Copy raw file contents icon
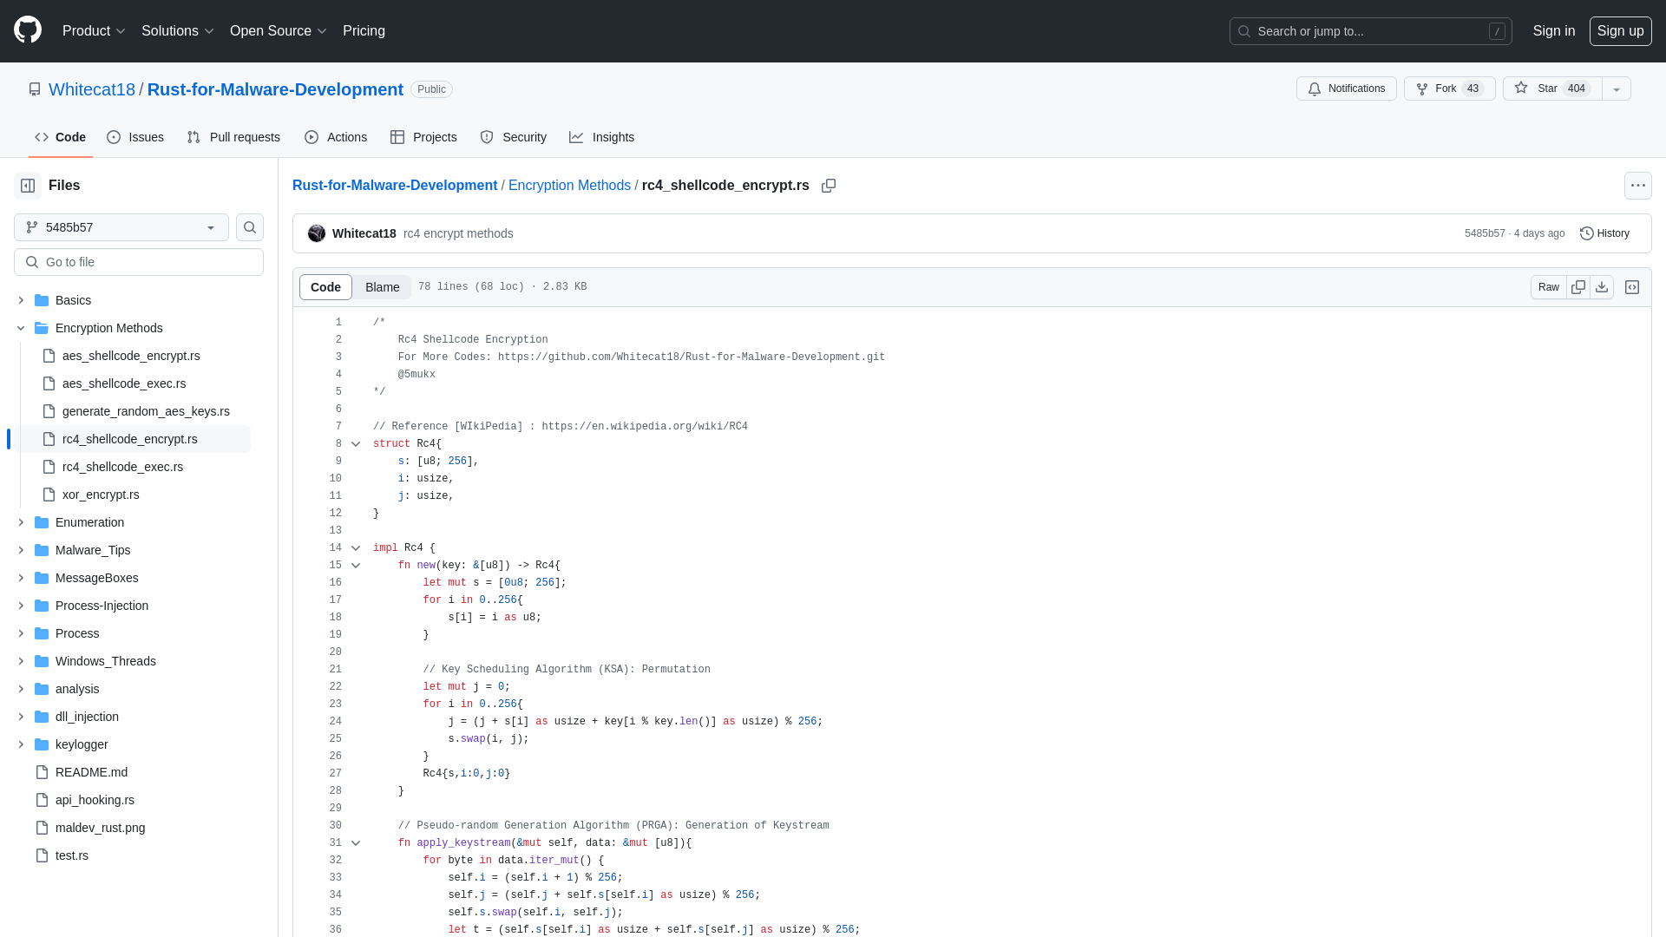1666x937 pixels. point(1578,287)
